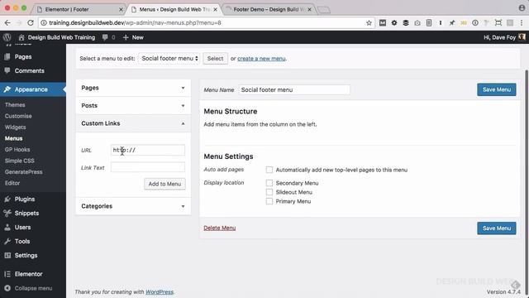This screenshot has height=298, width=529.
Task: Click the Design Build Web Training site name
Action: click(x=61, y=37)
